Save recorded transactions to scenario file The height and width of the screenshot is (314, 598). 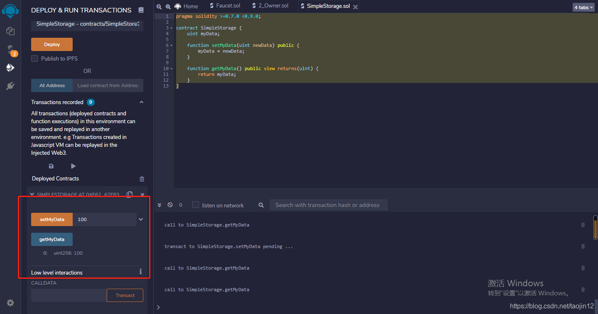[x=51, y=166]
